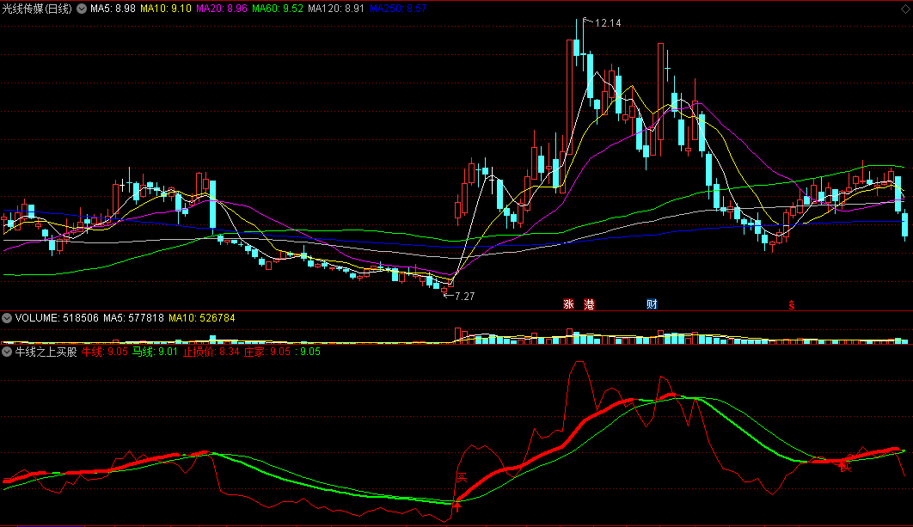Click the 牛线之上买股 indicator name
Screen dimensions: 913x527
[46, 352]
